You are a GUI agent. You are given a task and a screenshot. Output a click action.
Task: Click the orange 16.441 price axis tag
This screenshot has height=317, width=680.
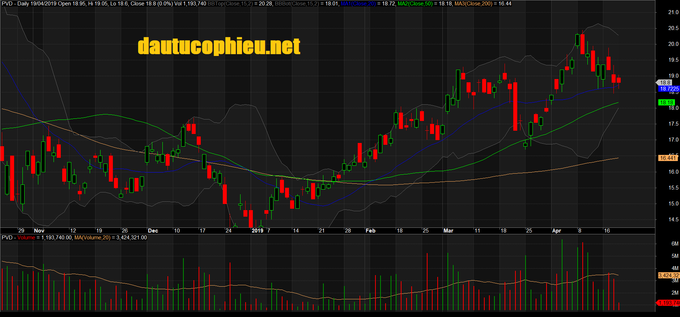point(667,158)
